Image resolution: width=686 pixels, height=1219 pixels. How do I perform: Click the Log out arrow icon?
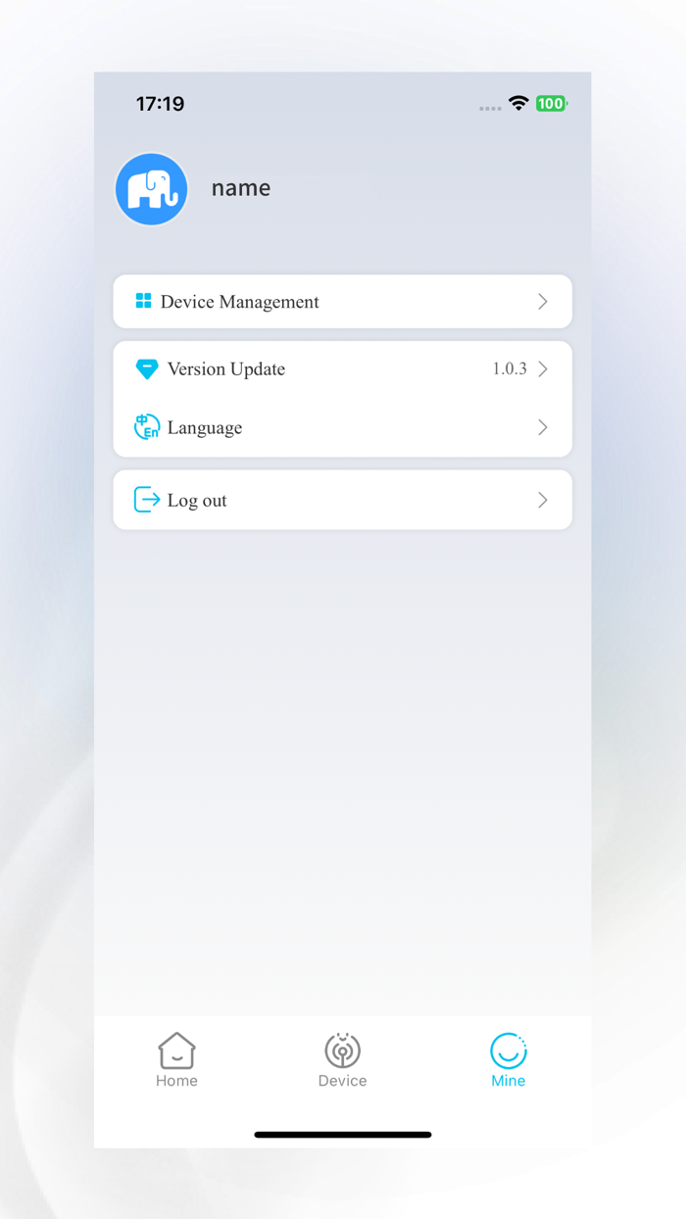pos(147,500)
